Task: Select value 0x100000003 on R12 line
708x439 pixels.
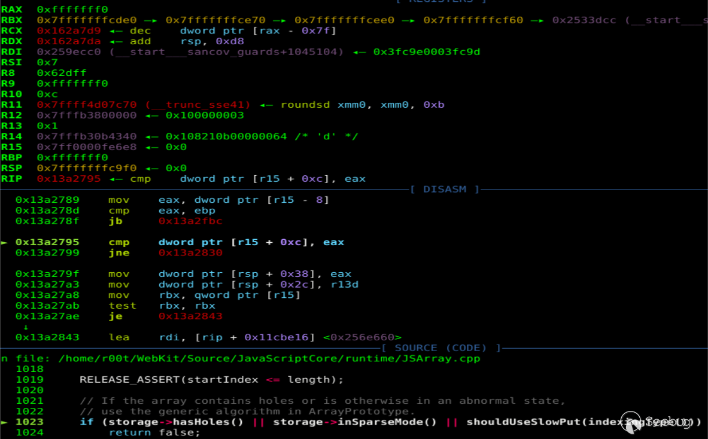Action: point(205,115)
